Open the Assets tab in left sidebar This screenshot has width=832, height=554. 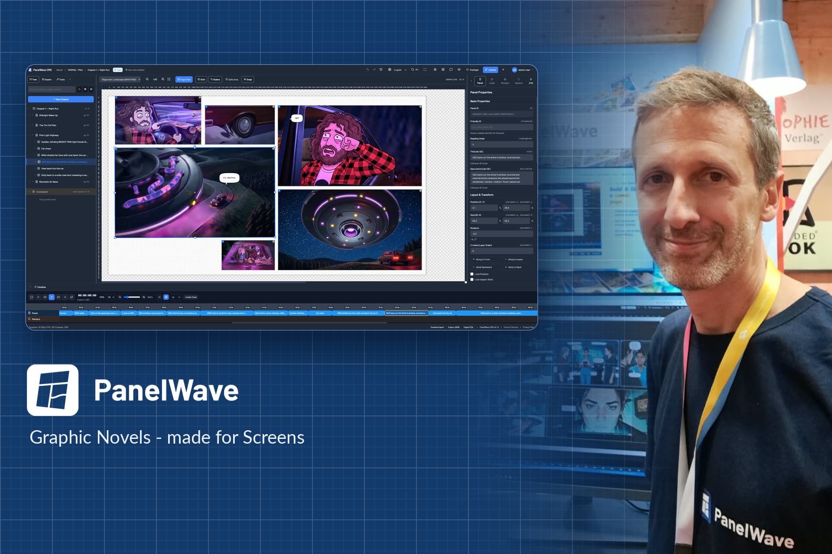(x=47, y=80)
